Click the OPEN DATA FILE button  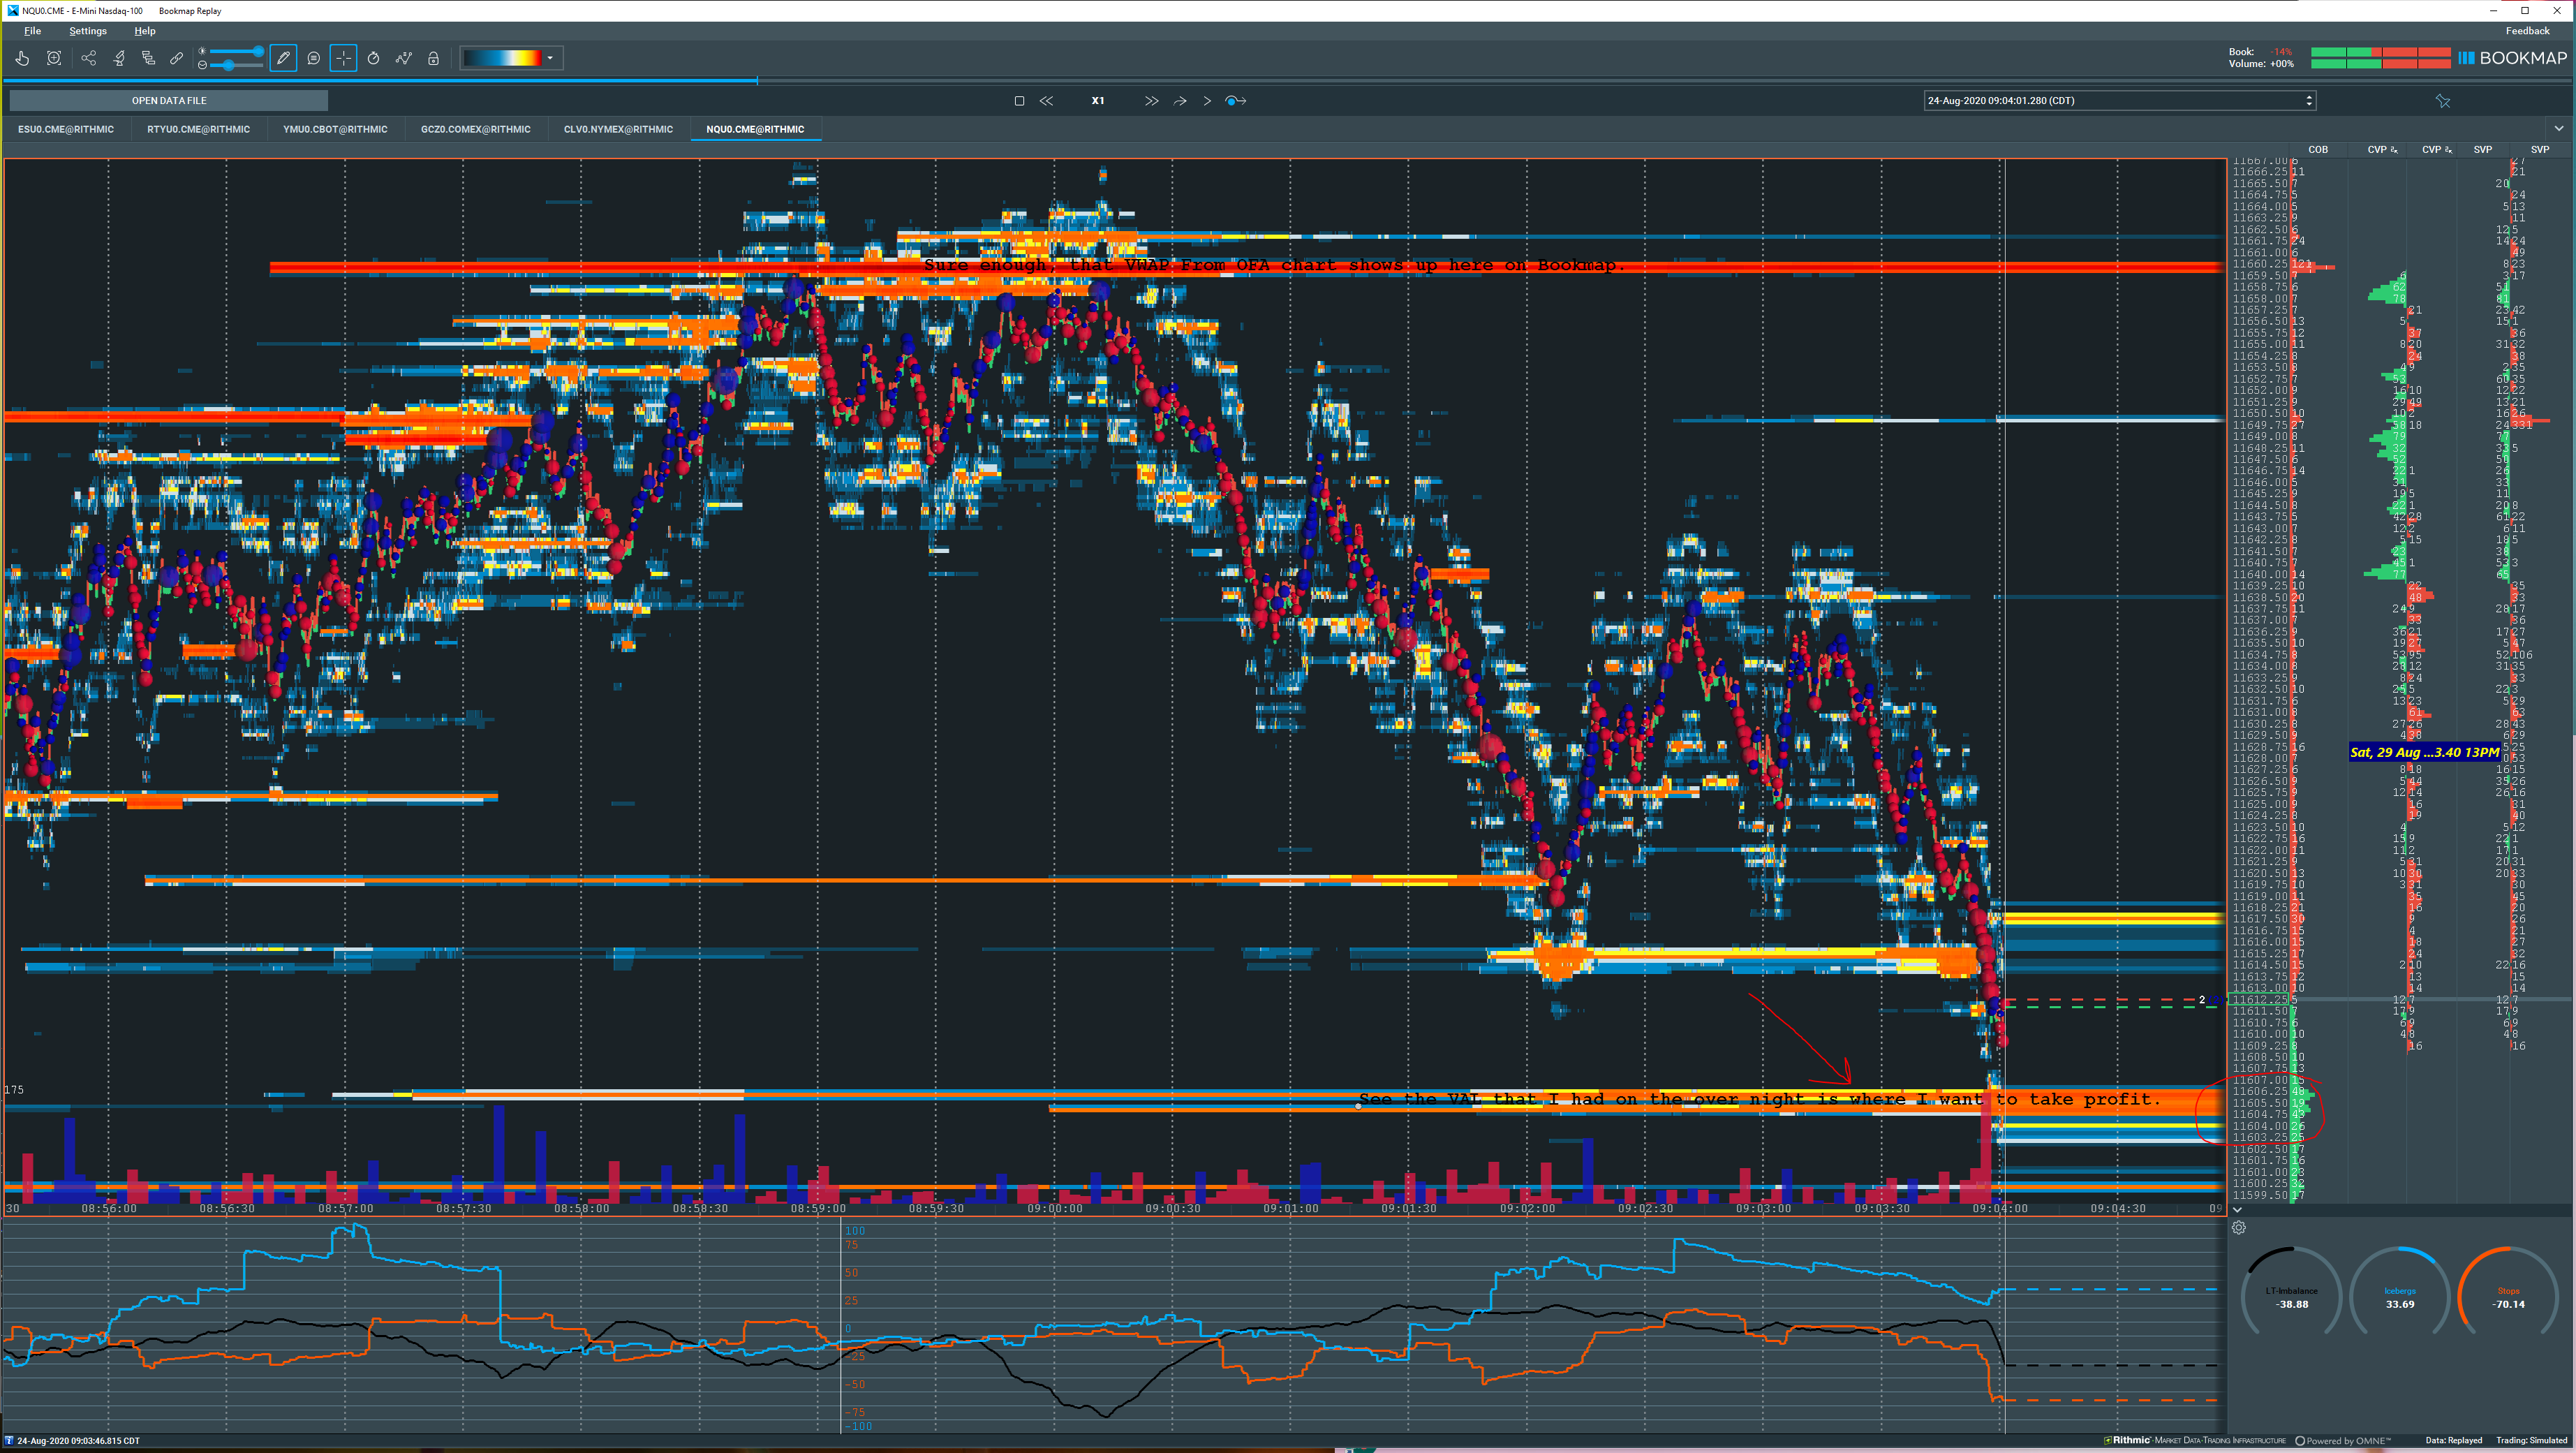coord(169,101)
